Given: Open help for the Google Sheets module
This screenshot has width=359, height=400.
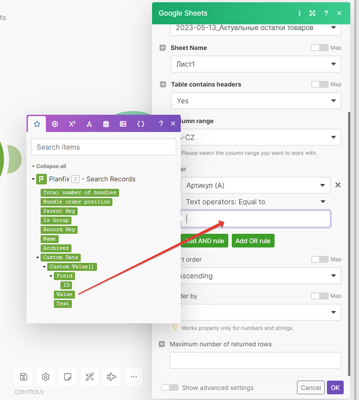Looking at the screenshot, I should [326, 13].
